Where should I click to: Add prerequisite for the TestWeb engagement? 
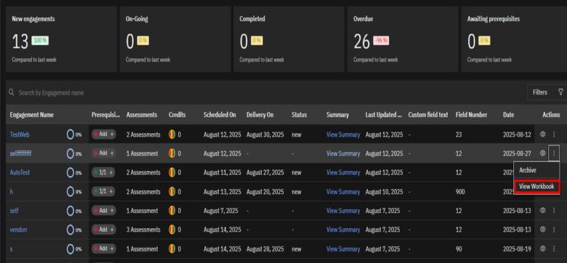103,134
